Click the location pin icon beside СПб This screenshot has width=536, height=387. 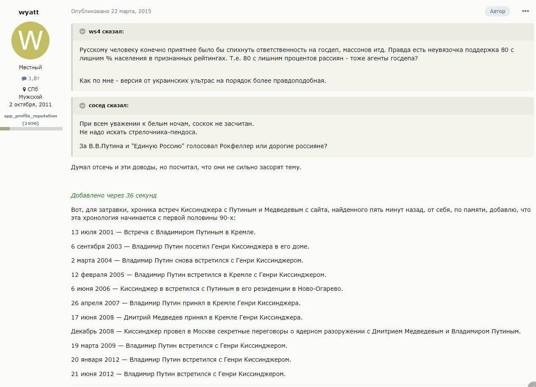(25, 89)
